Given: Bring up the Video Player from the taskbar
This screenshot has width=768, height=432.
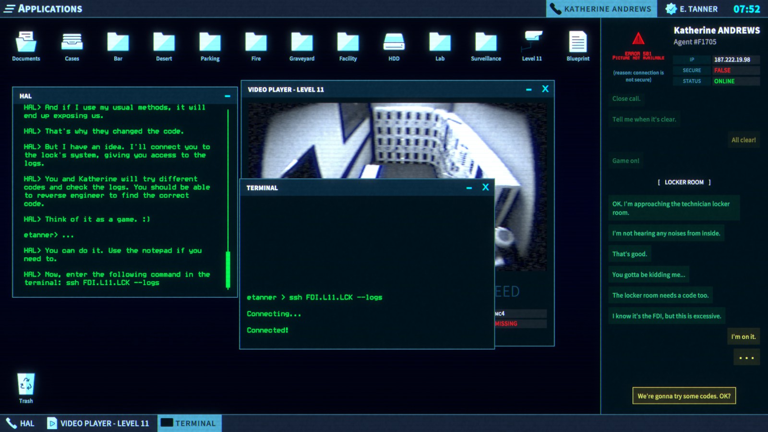Looking at the screenshot, I should [98, 423].
